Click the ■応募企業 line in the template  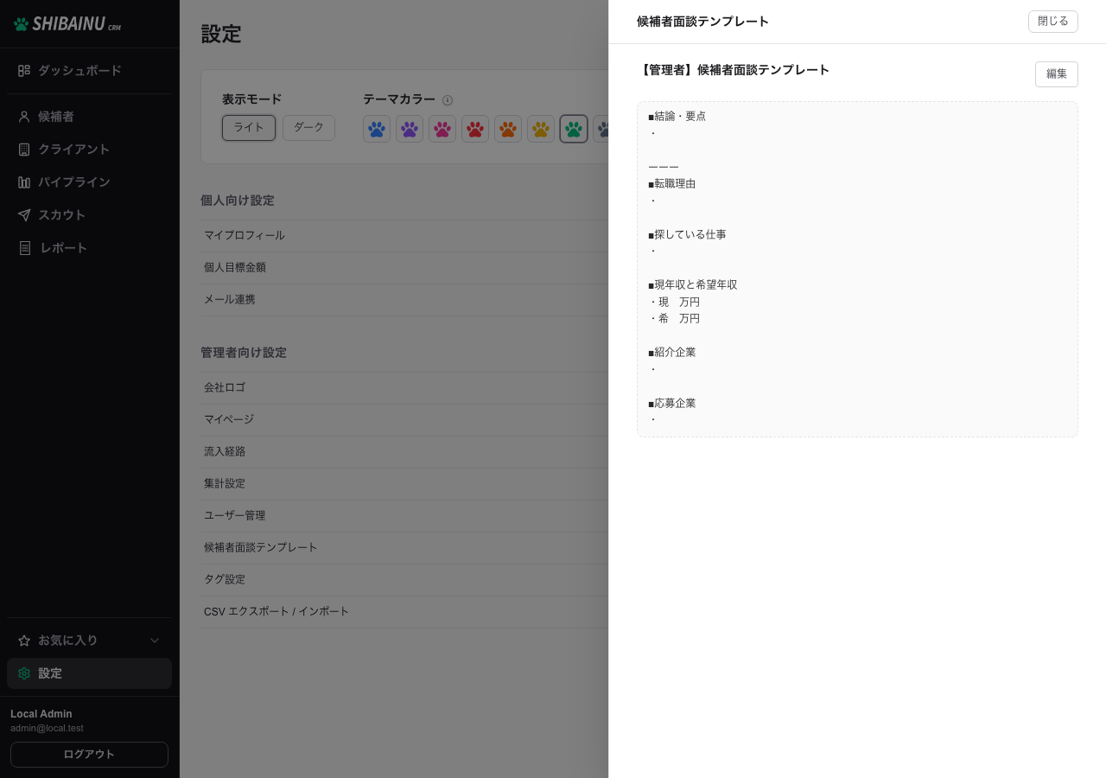(672, 404)
